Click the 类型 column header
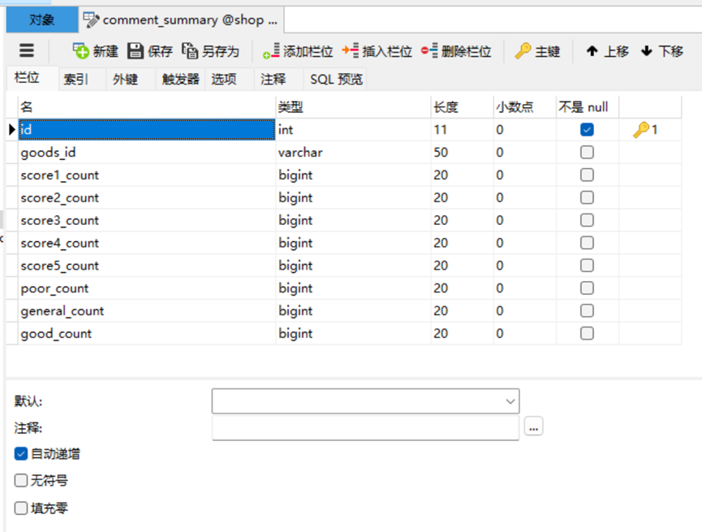The image size is (702, 532). point(353,106)
